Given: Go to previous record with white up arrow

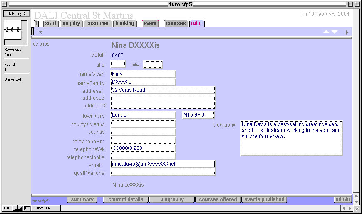Looking at the screenshot, I should (326, 32).
